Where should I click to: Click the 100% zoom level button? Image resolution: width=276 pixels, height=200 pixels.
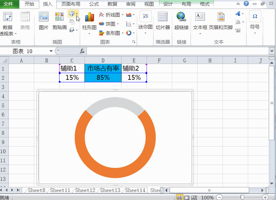[x=207, y=198]
